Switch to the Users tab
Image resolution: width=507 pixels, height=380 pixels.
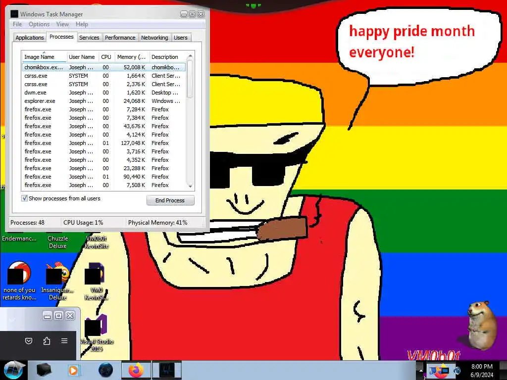180,38
